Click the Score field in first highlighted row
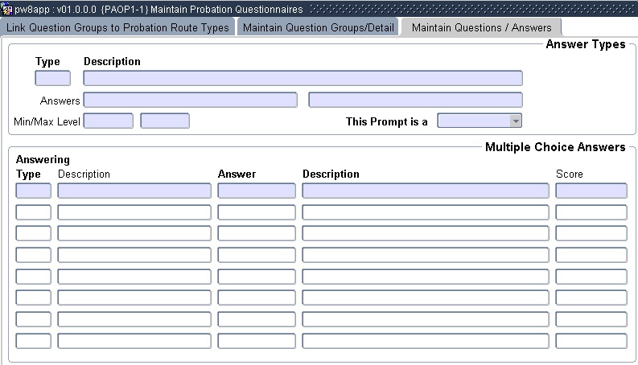Image resolution: width=638 pixels, height=365 pixels. tap(591, 191)
